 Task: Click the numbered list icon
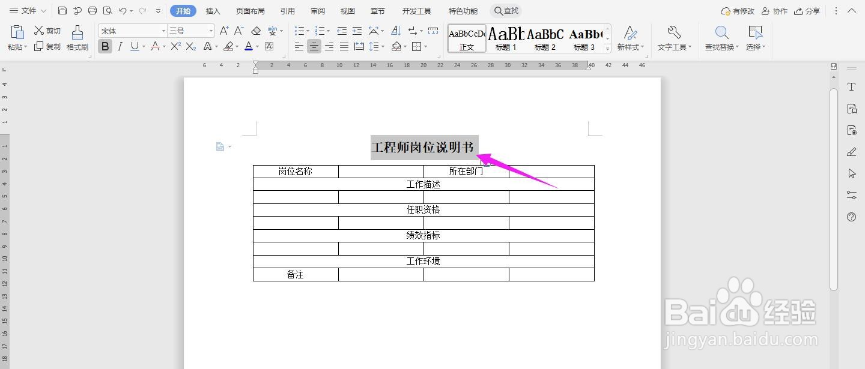[318, 31]
